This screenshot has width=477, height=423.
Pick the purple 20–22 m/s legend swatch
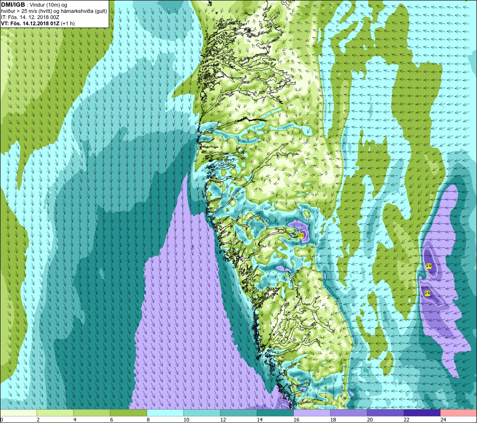(385, 413)
